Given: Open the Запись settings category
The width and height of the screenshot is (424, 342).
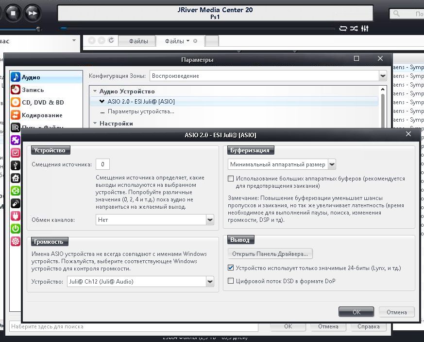Looking at the screenshot, I should (33, 90).
